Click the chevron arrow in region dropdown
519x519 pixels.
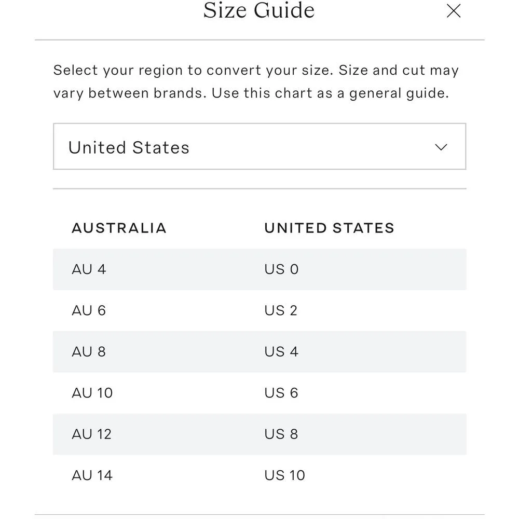[441, 147]
